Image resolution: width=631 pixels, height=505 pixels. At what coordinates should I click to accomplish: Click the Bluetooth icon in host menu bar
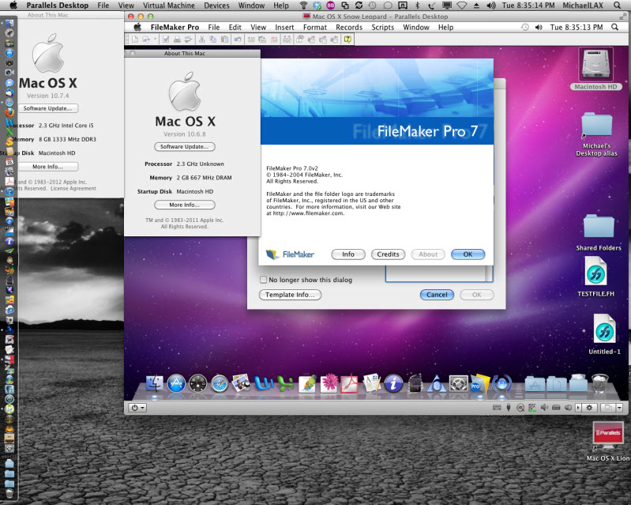[417, 6]
